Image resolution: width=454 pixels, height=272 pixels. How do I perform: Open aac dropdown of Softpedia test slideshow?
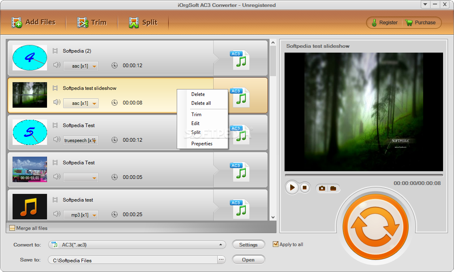coord(81,103)
